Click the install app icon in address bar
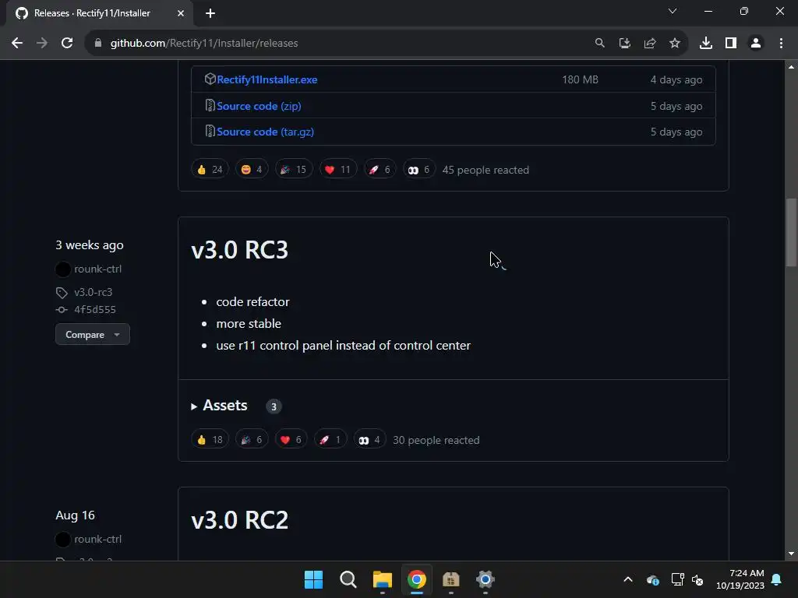The width and height of the screenshot is (798, 598). click(625, 44)
